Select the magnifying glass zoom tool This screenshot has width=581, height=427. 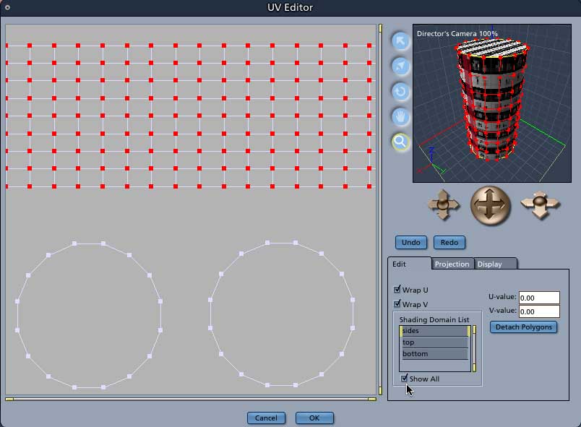click(400, 142)
